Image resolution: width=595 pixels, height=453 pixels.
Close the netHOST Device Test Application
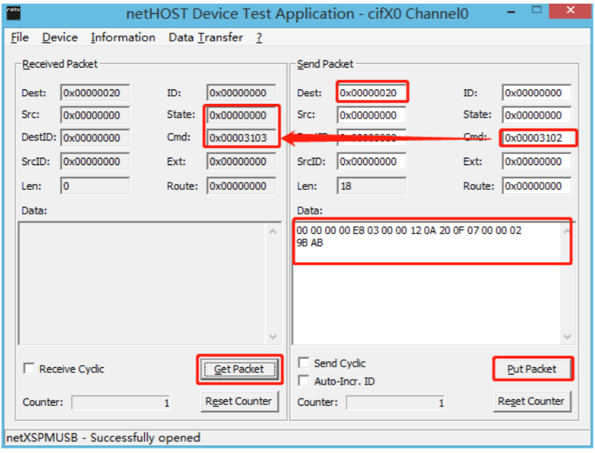click(x=570, y=11)
